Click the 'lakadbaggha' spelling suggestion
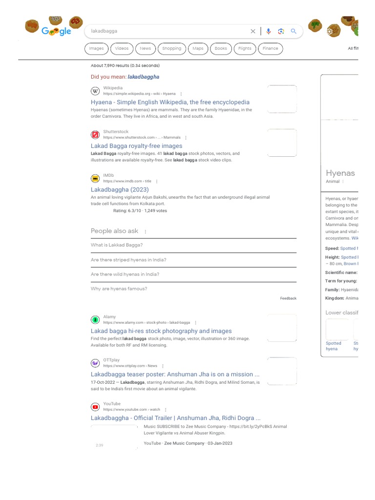 [143, 77]
